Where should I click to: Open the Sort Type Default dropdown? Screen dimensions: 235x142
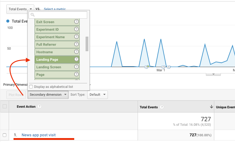[97, 94]
